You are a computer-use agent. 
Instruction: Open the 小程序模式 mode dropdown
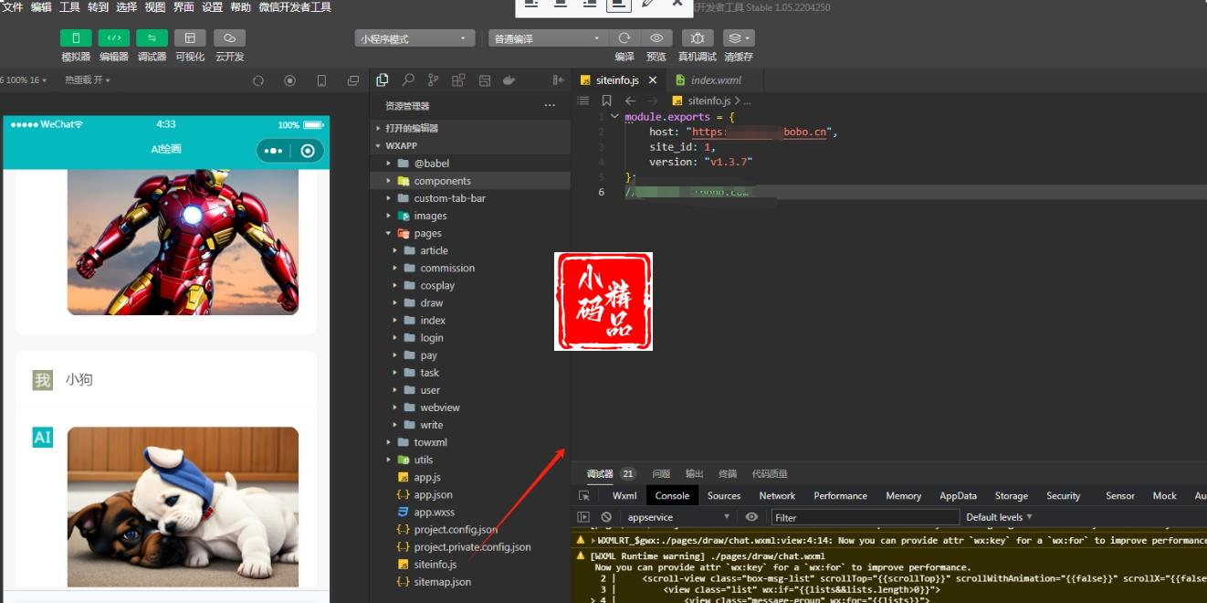point(415,38)
